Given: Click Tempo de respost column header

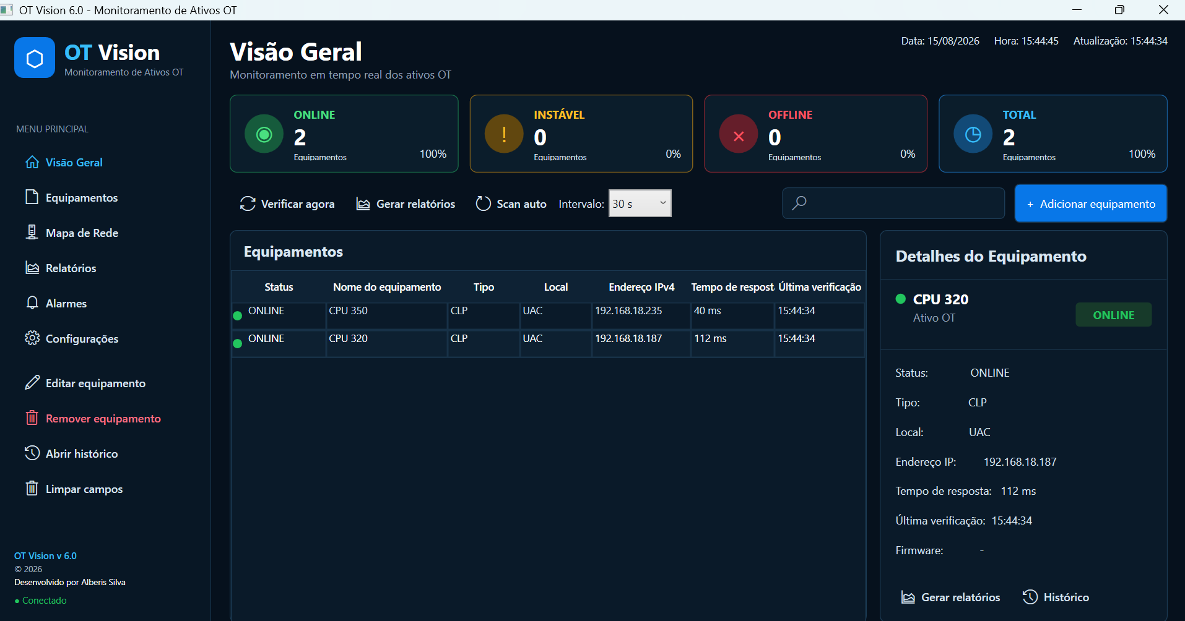Looking at the screenshot, I should pos(732,287).
